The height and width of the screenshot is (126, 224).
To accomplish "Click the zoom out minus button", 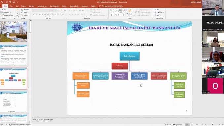I will click(205, 125).
